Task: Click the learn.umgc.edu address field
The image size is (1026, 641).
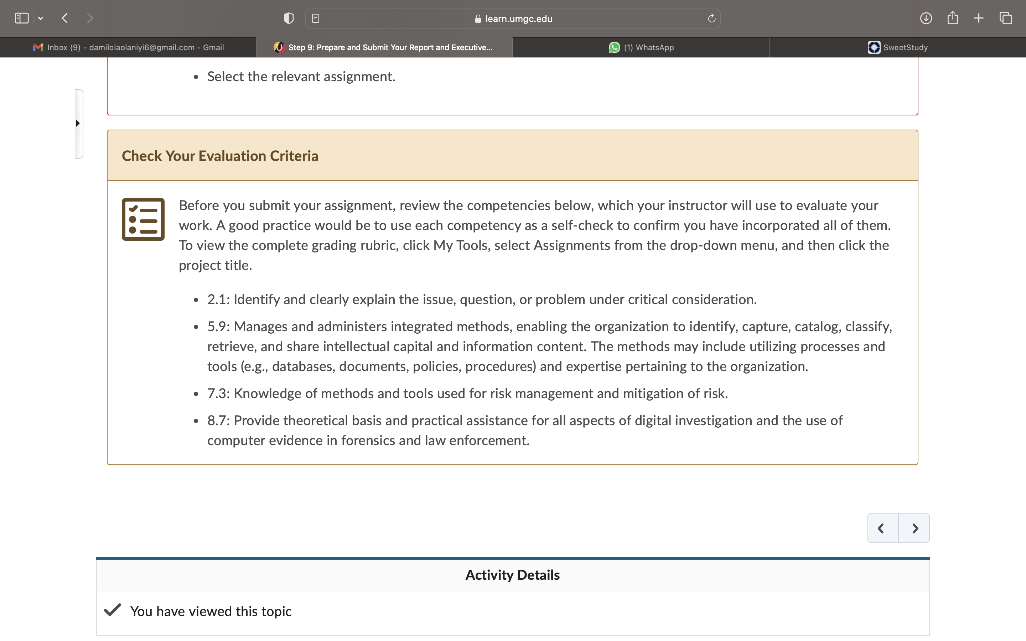Action: pyautogui.click(x=513, y=19)
